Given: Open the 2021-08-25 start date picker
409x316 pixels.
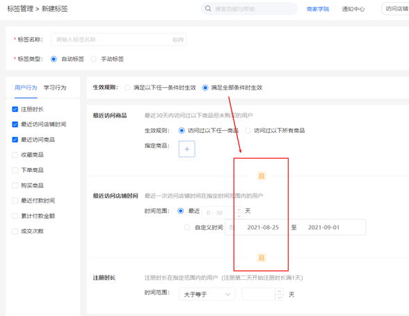Looking at the screenshot, I should (263, 228).
